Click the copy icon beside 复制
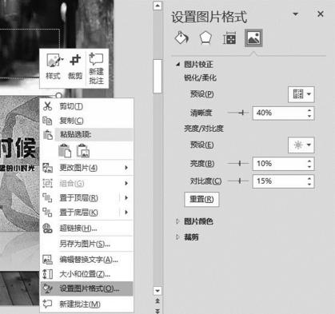This screenshot has width=335, height=314. [x=47, y=121]
